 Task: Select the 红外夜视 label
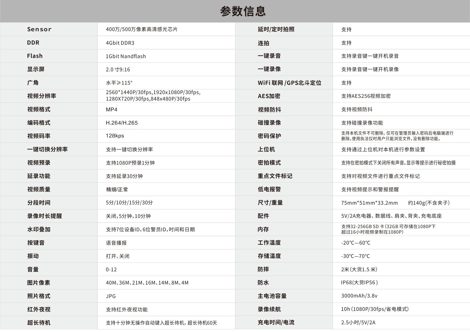(39, 309)
